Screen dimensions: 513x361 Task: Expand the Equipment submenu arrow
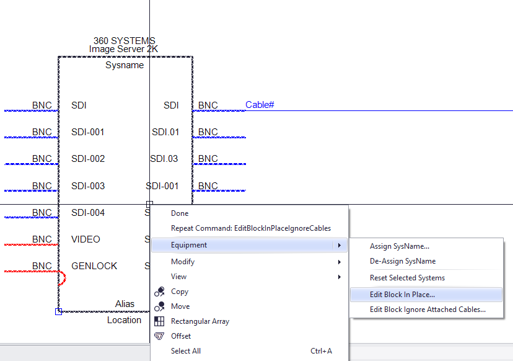coord(340,245)
